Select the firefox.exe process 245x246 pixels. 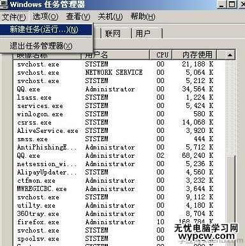pyautogui.click(x=119, y=222)
